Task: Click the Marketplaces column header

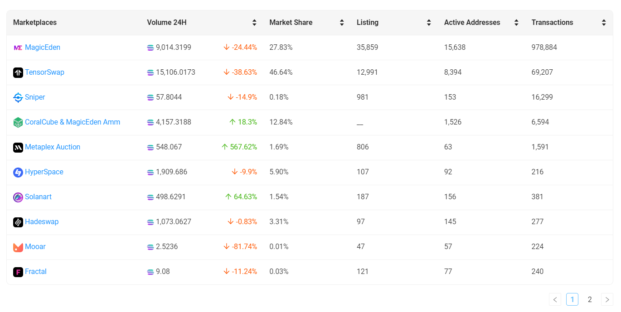Action: pos(35,23)
